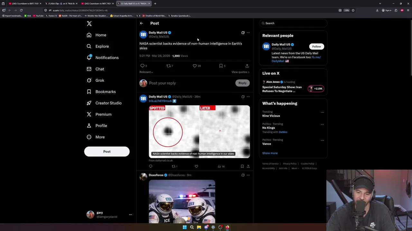
Task: Switch to Kick Clips browser tab
Action: 61,4
